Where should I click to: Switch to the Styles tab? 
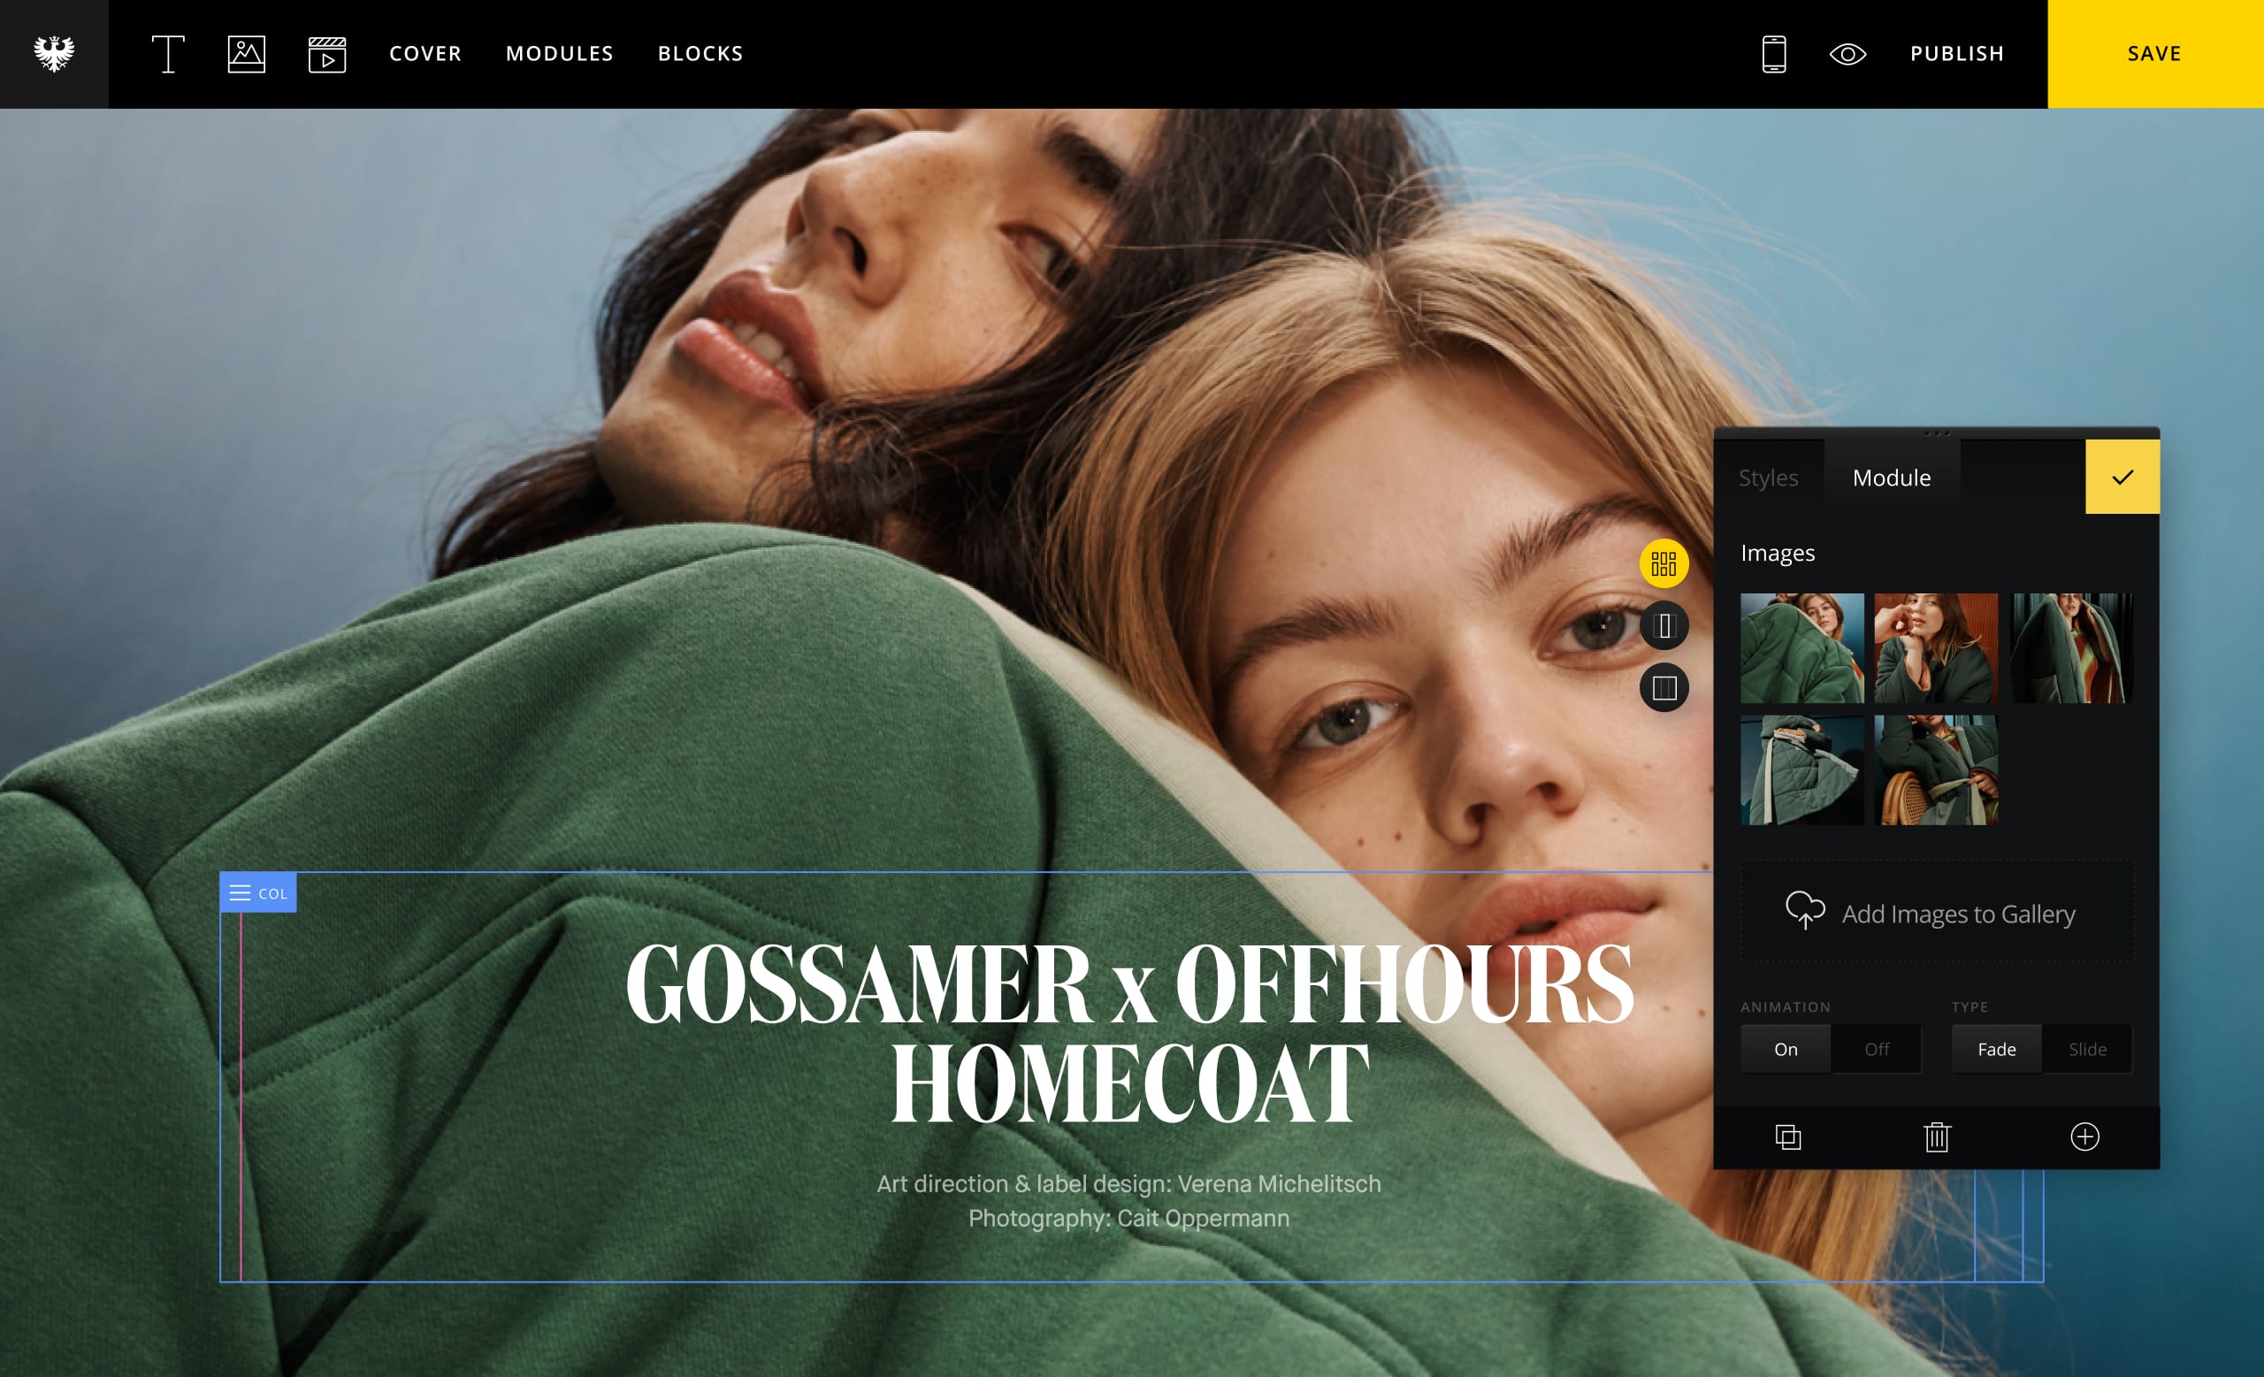pos(1768,478)
